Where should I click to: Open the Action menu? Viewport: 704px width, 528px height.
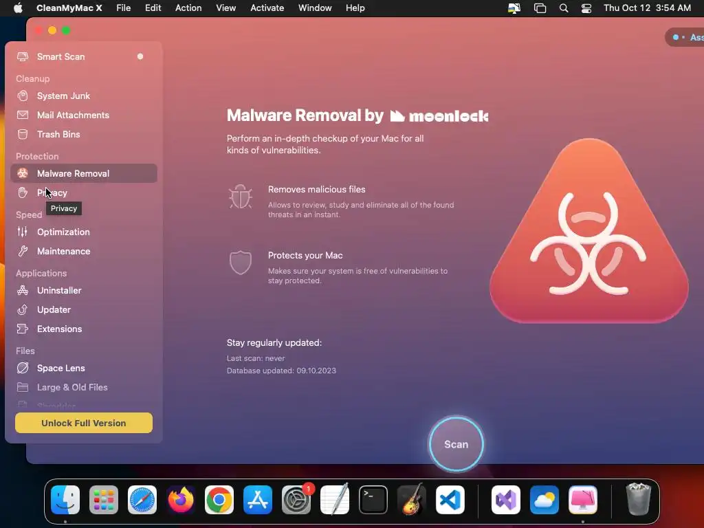[x=188, y=8]
